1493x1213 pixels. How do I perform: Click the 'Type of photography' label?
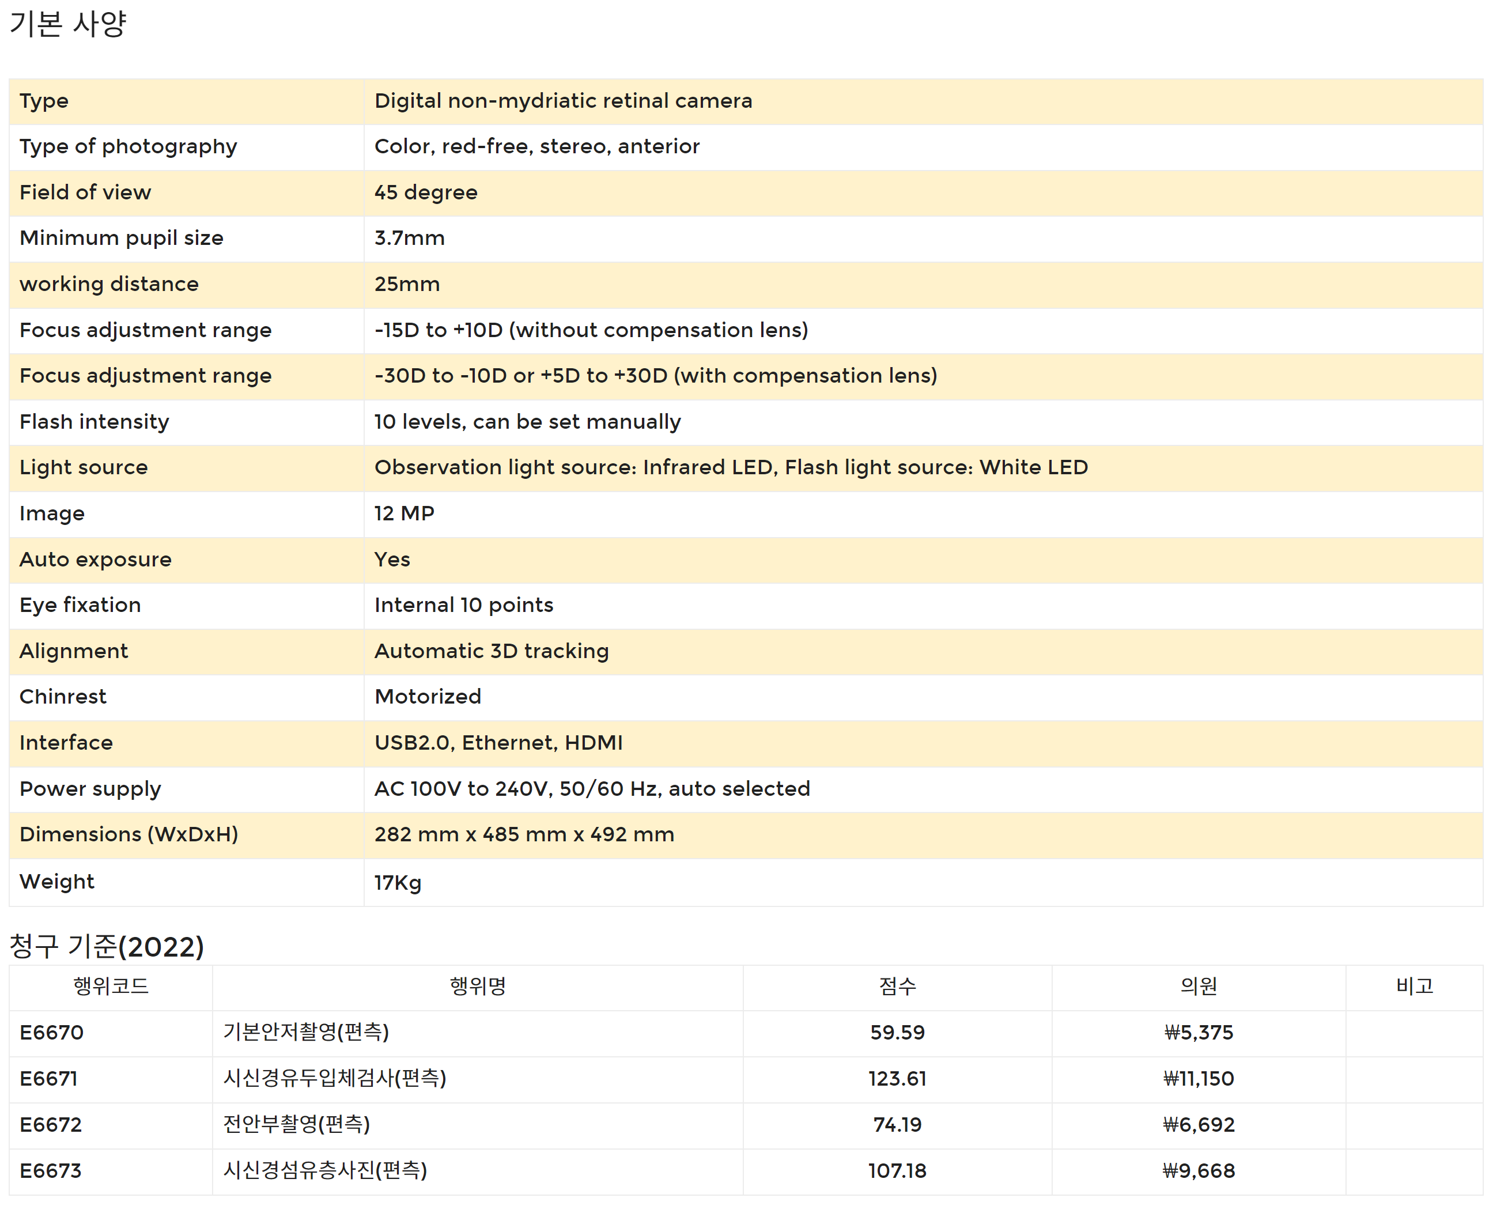[x=128, y=147]
